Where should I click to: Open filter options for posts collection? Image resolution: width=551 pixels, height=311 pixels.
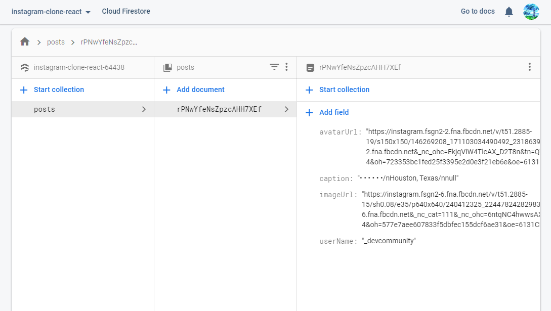(274, 67)
